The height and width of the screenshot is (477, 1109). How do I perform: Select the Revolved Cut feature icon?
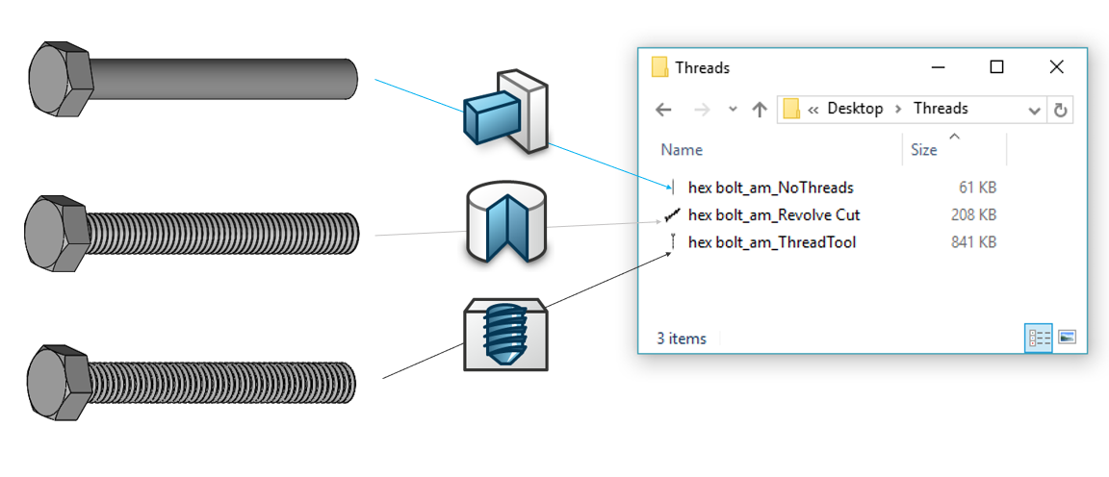(x=508, y=224)
